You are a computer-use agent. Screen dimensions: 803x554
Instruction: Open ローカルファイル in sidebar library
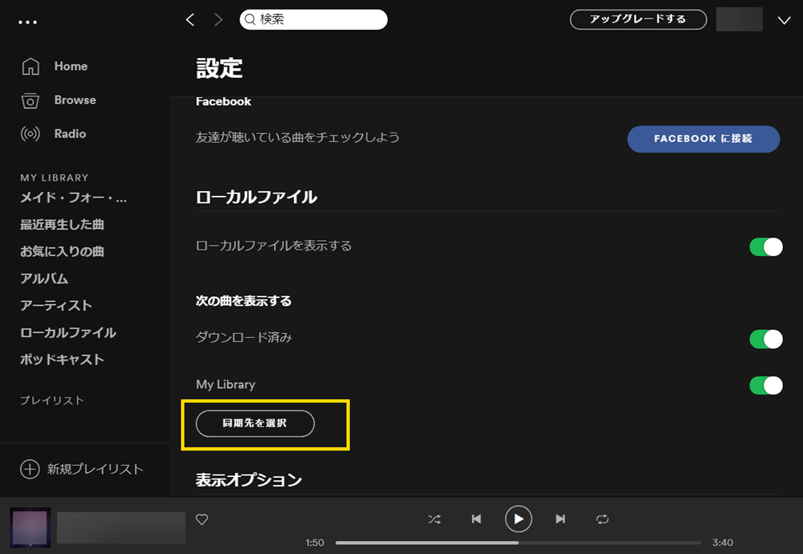(68, 333)
